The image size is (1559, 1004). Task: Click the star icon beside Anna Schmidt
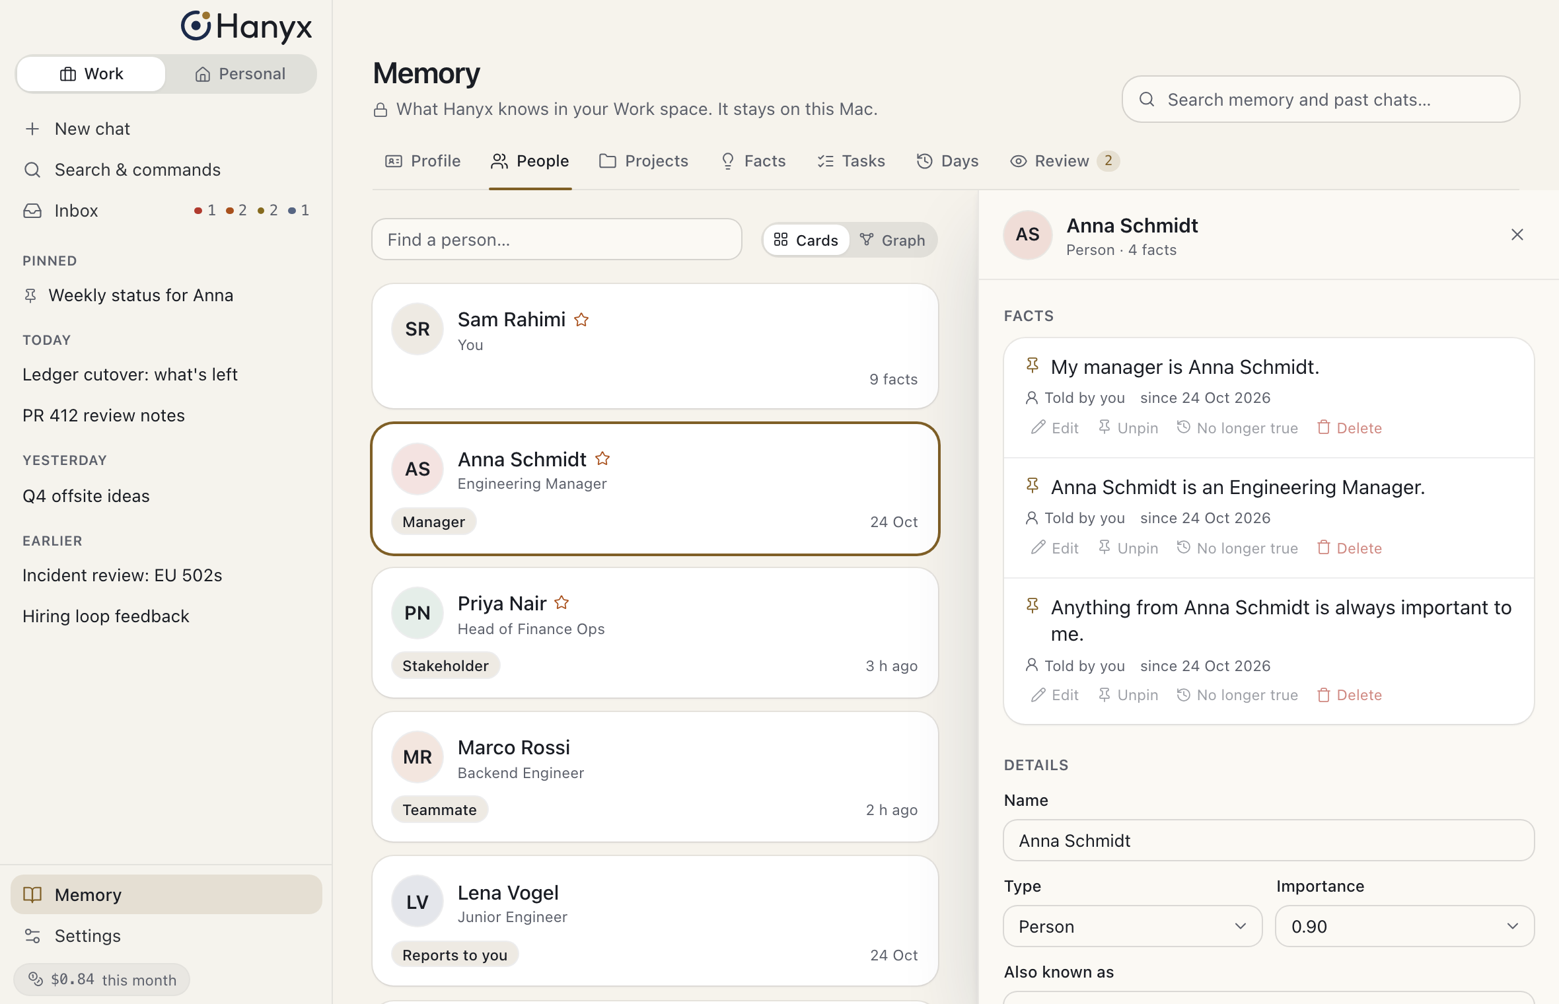tap(602, 458)
